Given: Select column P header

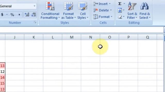Looking at the screenshot, I should (128, 37).
